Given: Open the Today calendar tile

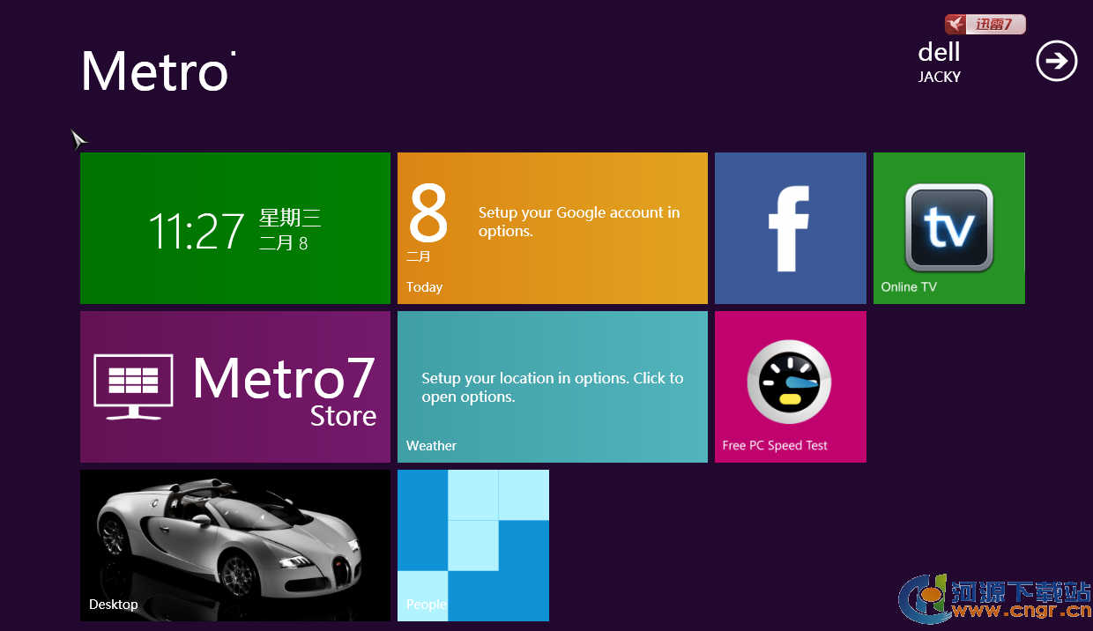Looking at the screenshot, I should (x=553, y=228).
